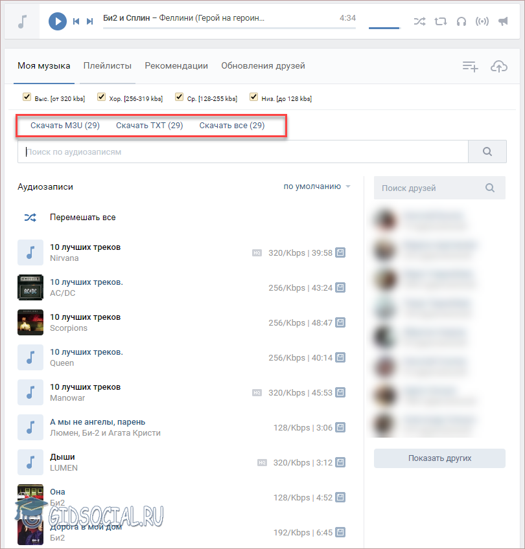
Task: Go back to the previous track
Action: (76, 21)
